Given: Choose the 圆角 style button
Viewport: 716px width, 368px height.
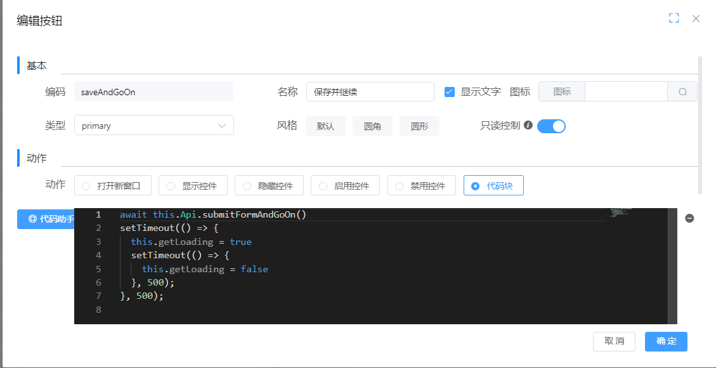Looking at the screenshot, I should (x=372, y=126).
